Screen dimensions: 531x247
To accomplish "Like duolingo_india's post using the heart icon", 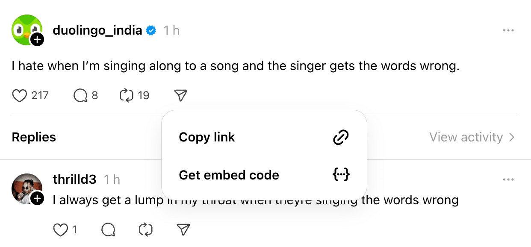I will click(19, 95).
